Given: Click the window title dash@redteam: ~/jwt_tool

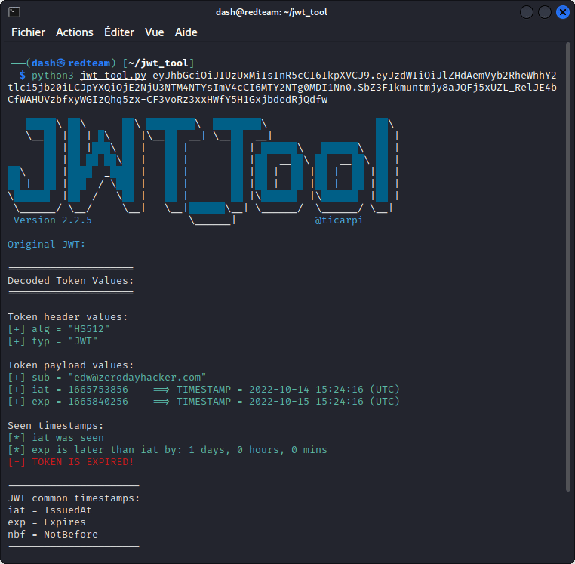Looking at the screenshot, I should [272, 12].
